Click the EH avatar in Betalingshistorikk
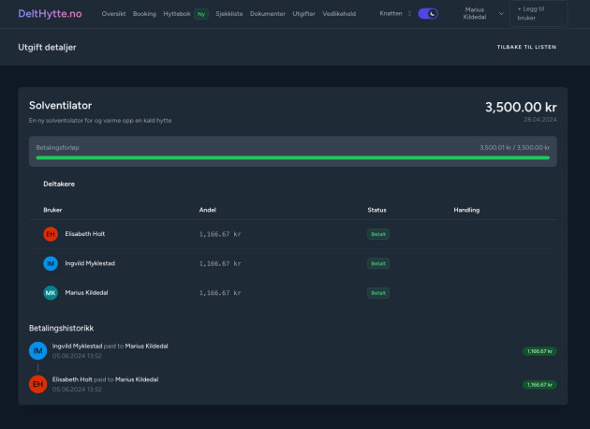590x429 pixels. [38, 384]
